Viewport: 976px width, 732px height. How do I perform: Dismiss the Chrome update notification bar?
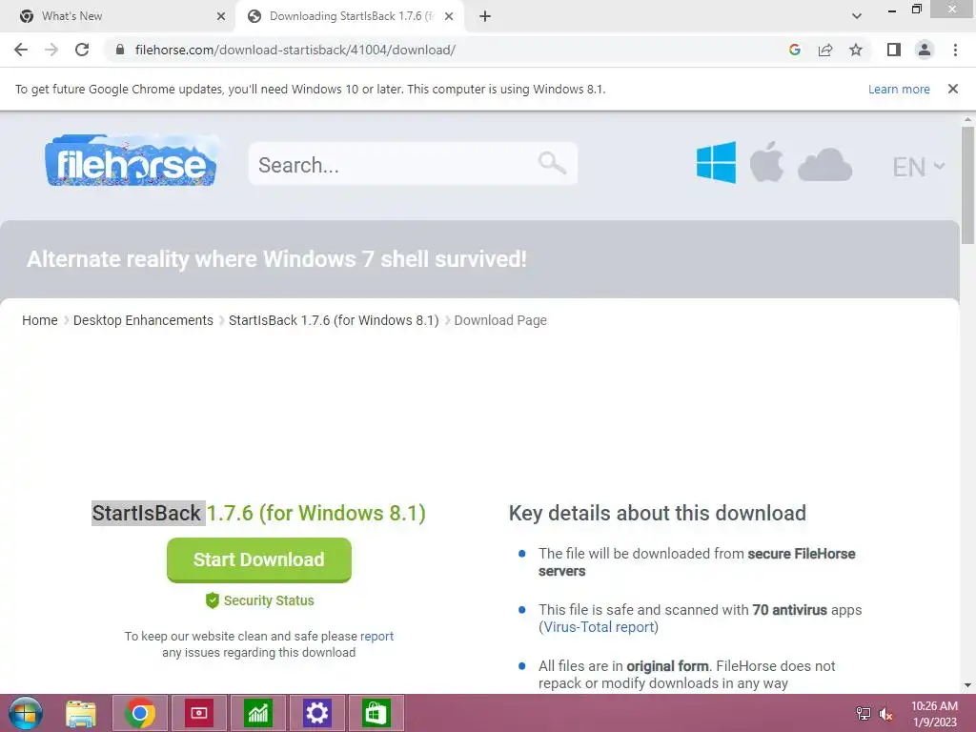(953, 89)
